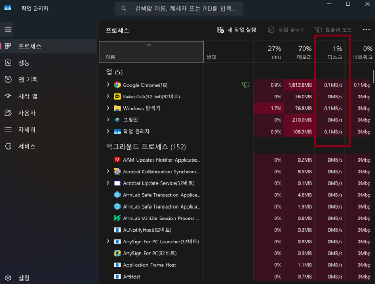The image size is (375, 284).
Task: Expand the Google Chrome(16) process group
Action: (108, 85)
